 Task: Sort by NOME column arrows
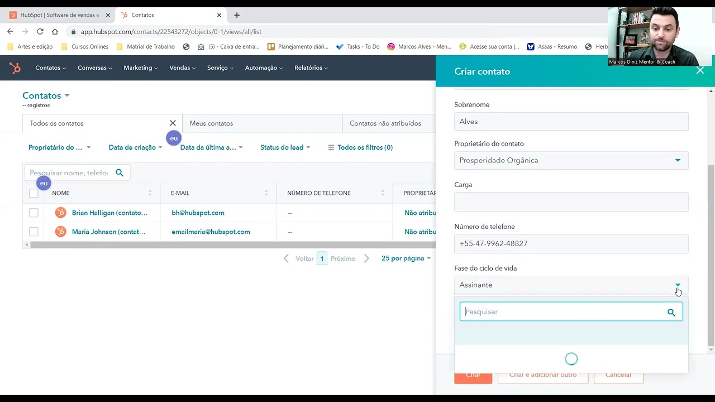coord(150,193)
